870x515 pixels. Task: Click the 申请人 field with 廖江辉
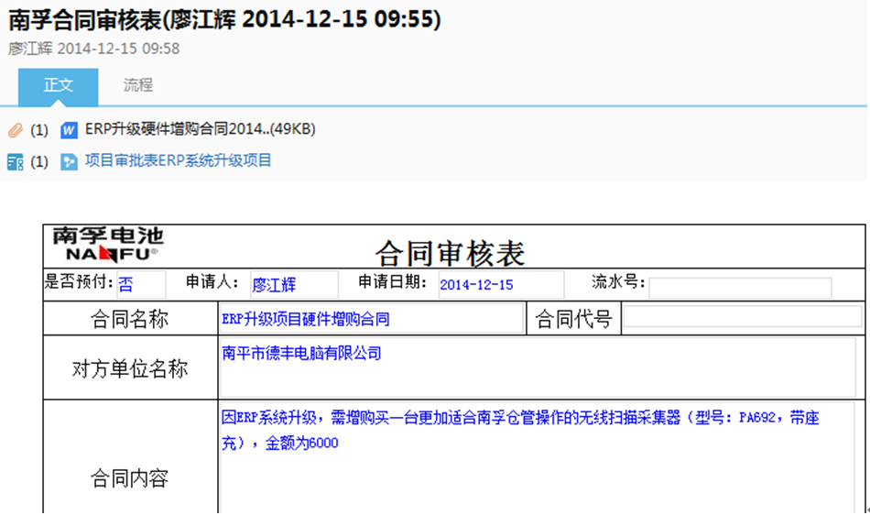point(293,284)
